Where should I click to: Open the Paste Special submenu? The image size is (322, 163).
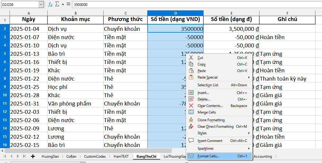point(219,77)
